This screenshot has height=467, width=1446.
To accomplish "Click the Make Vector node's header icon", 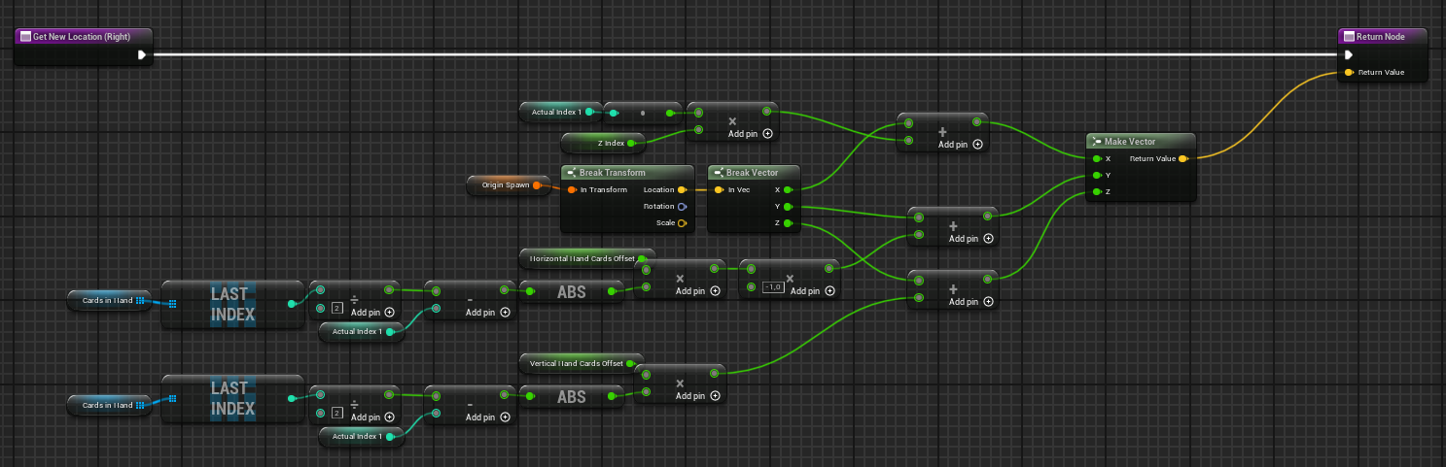I will tap(1096, 141).
